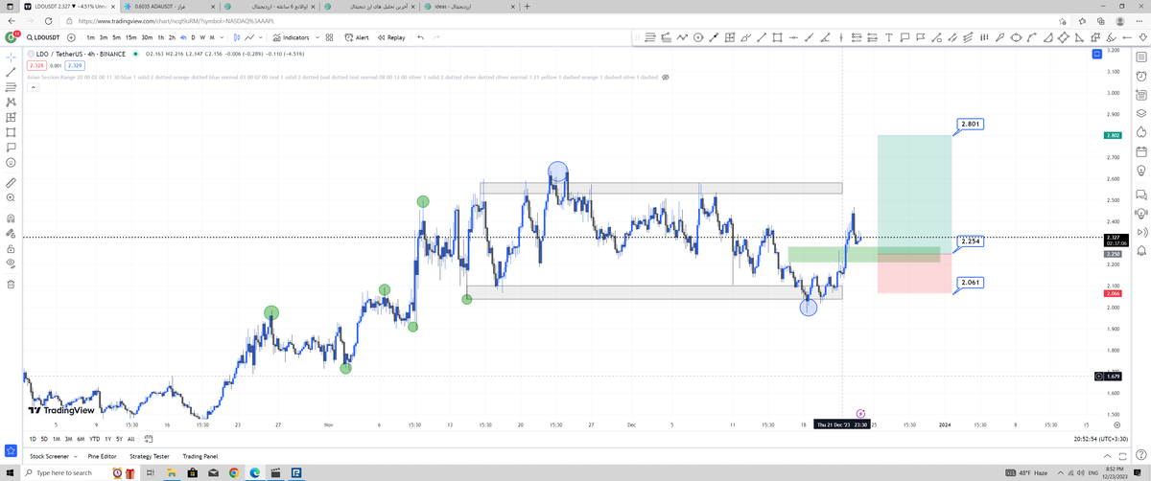
Task: Click the undo arrow in top toolbar
Action: tap(418, 37)
